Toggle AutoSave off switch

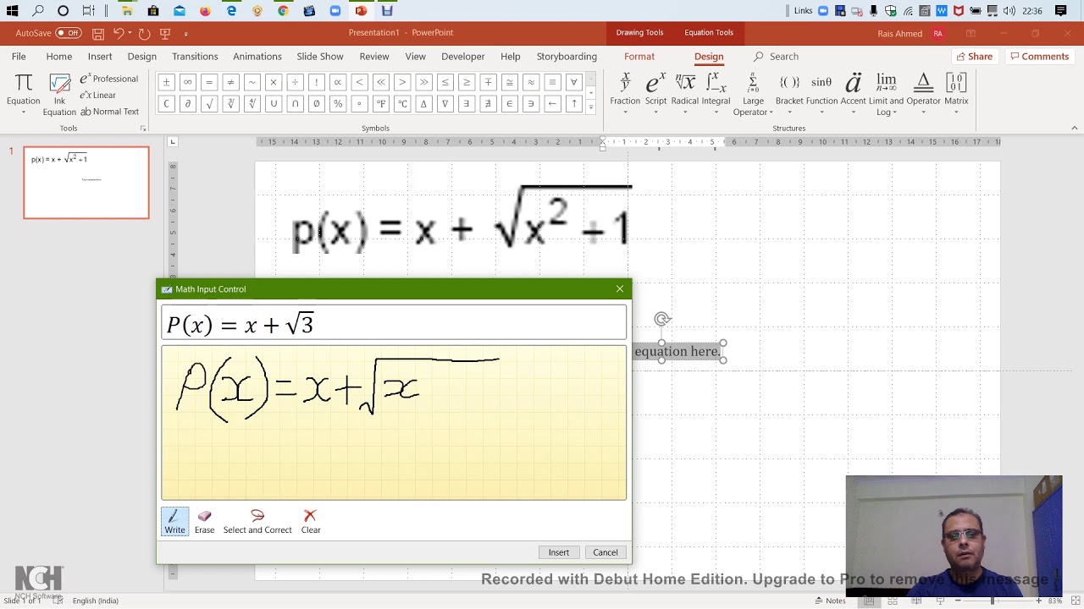[69, 33]
